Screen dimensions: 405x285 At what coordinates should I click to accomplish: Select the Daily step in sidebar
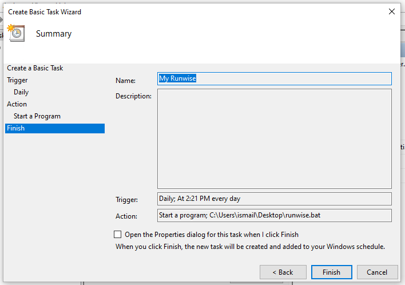(21, 92)
